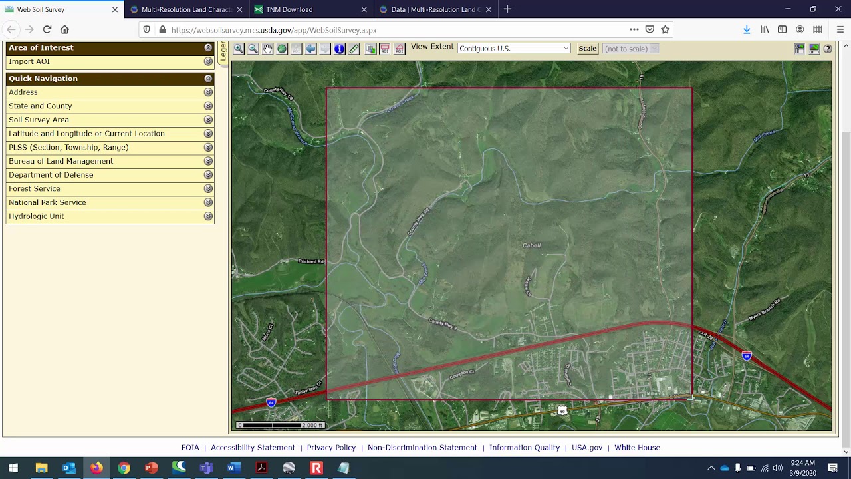Click the address bar URL
The image size is (851, 479).
point(274,30)
